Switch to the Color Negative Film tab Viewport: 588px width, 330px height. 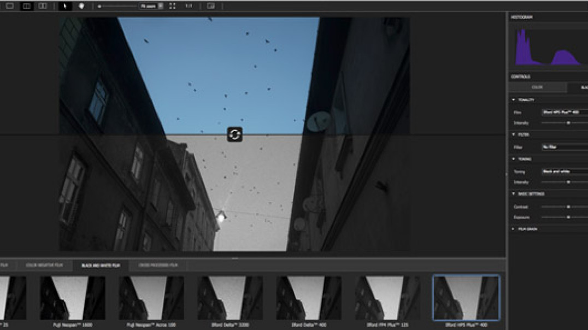[44, 265]
